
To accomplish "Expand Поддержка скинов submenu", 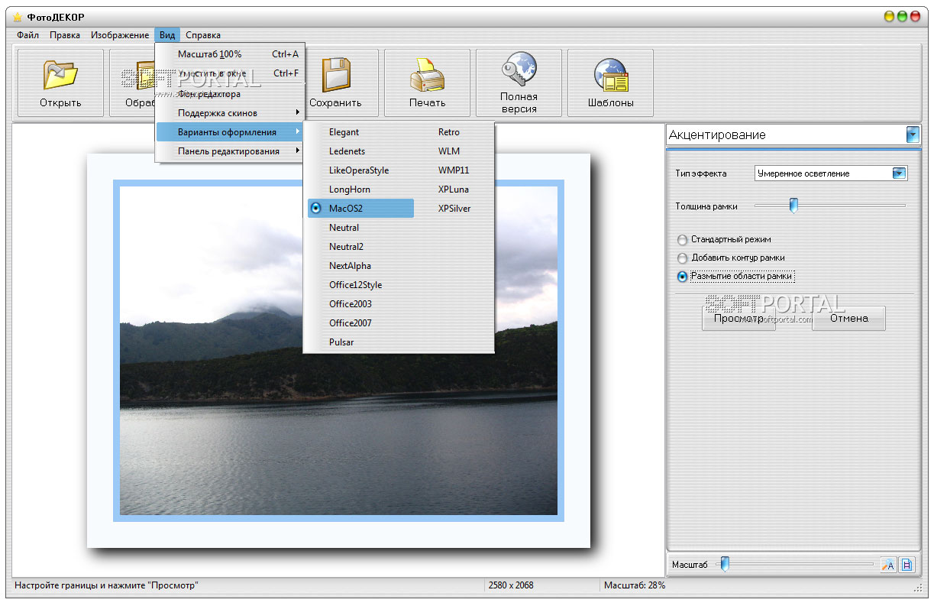I will click(230, 113).
